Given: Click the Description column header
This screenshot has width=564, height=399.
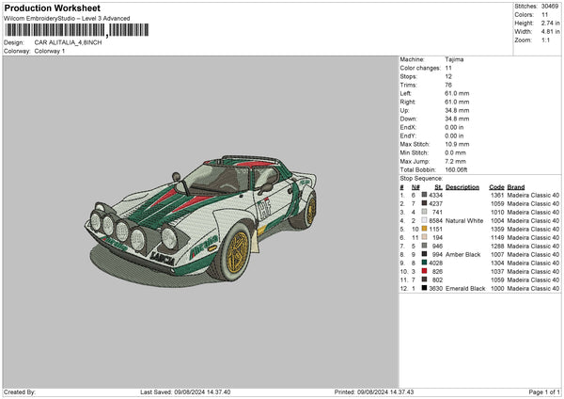Looking at the screenshot, I should tap(462, 187).
